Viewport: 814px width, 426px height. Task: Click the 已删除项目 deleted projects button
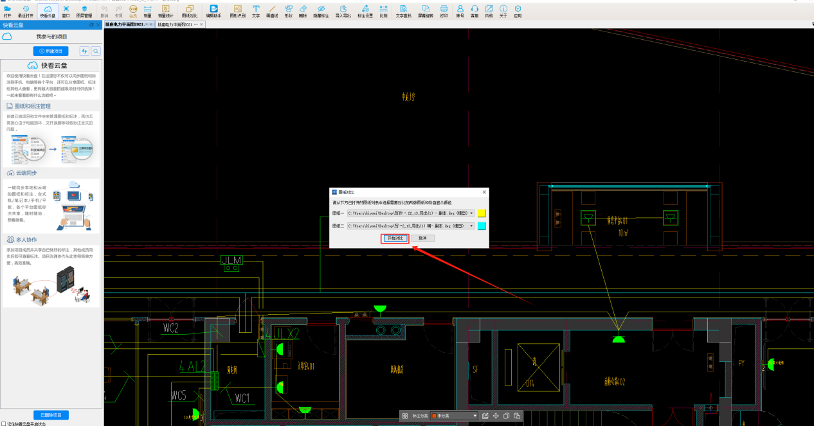(51, 415)
